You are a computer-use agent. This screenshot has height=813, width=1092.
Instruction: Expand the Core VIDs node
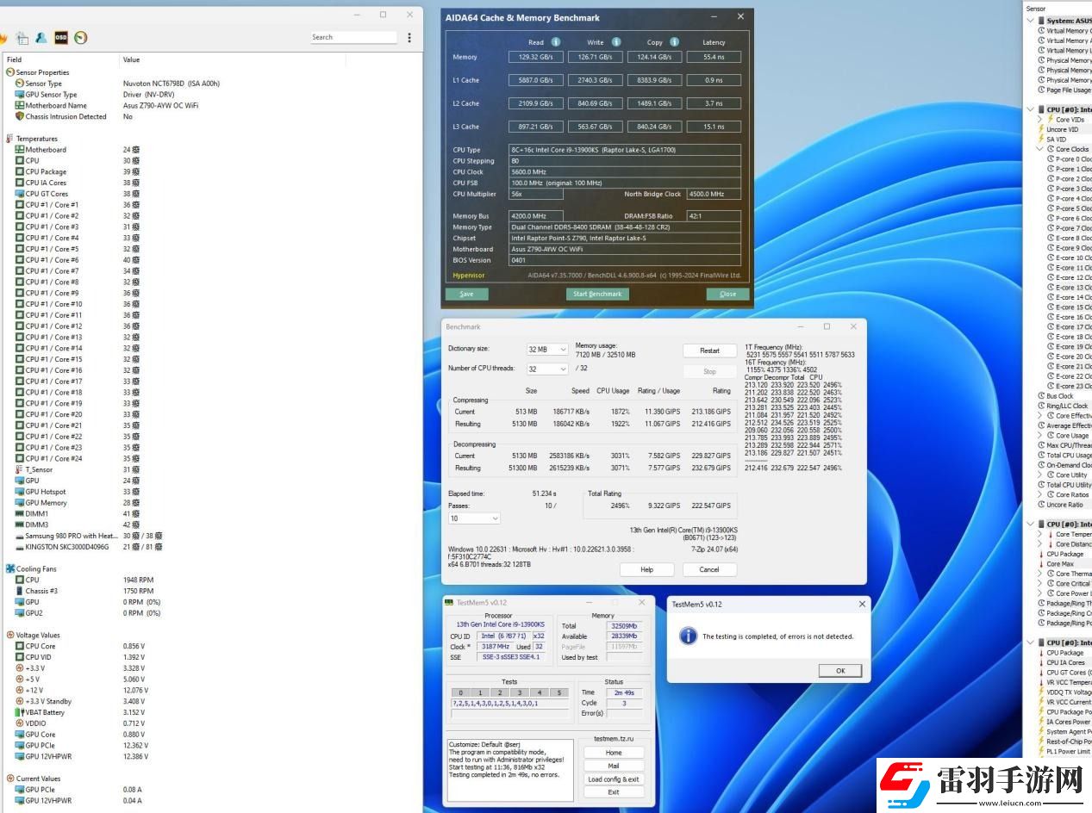1040,120
